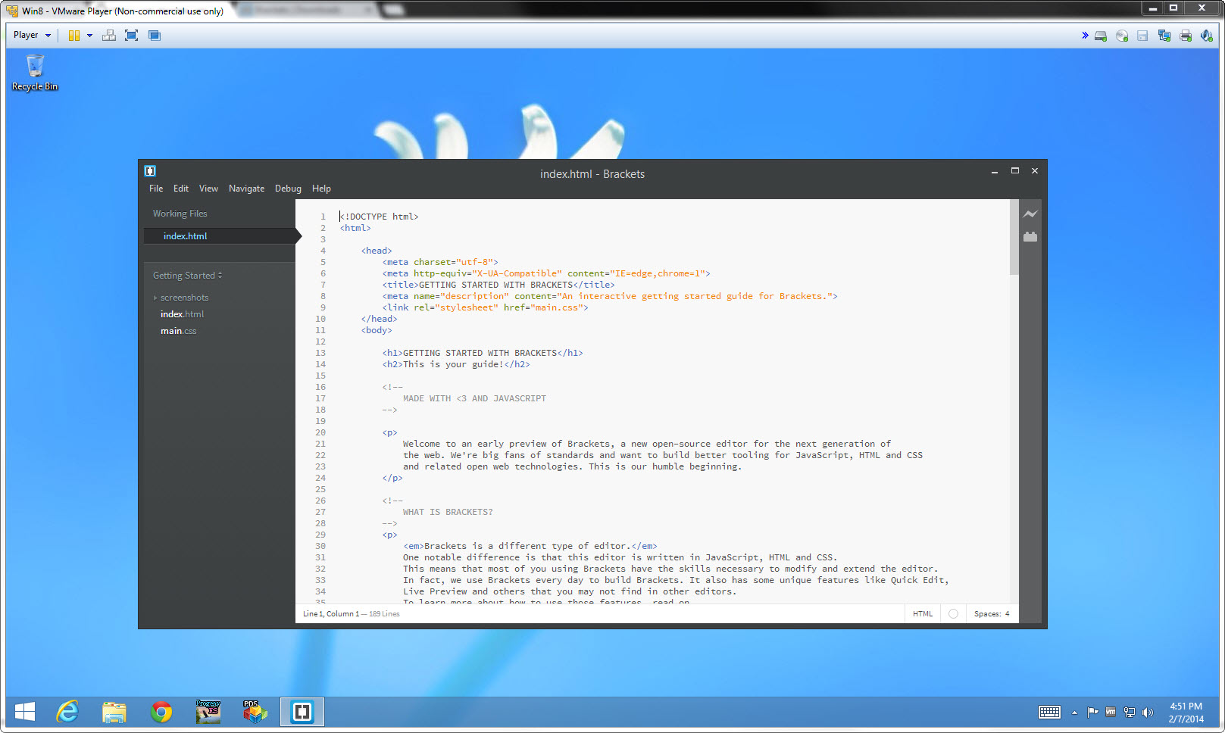Click the indent size value 4
This screenshot has height=733, width=1225.
pyautogui.click(x=1007, y=614)
